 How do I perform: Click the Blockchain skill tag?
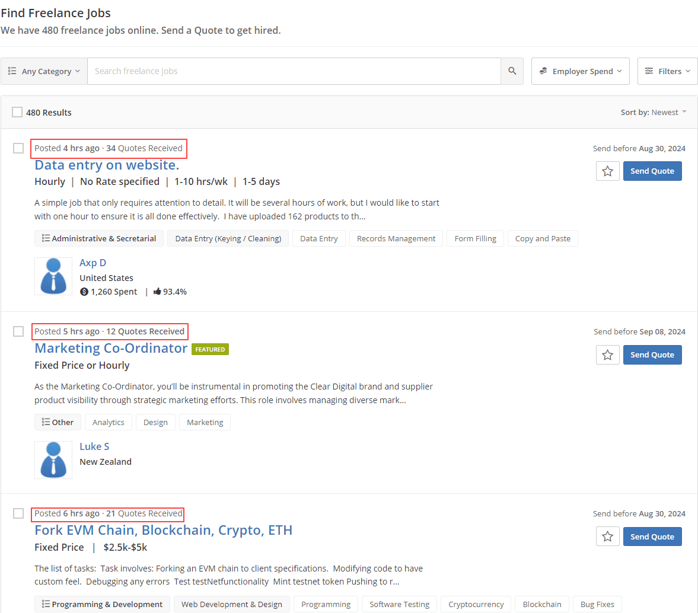click(x=542, y=604)
